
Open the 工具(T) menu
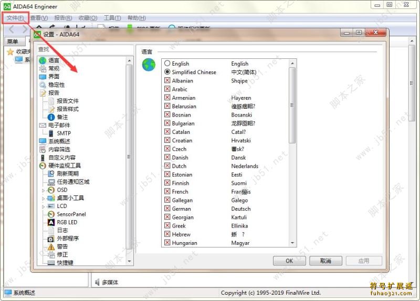[112, 18]
